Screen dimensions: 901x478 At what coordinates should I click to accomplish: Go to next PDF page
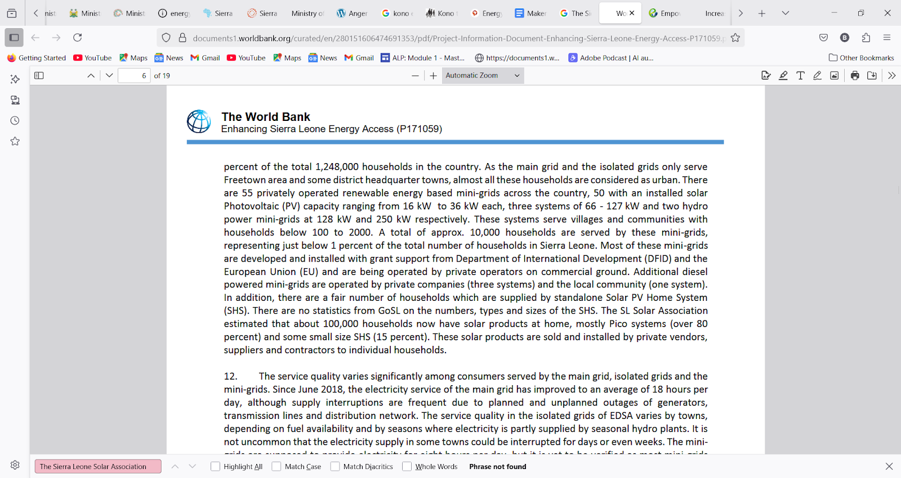click(109, 75)
